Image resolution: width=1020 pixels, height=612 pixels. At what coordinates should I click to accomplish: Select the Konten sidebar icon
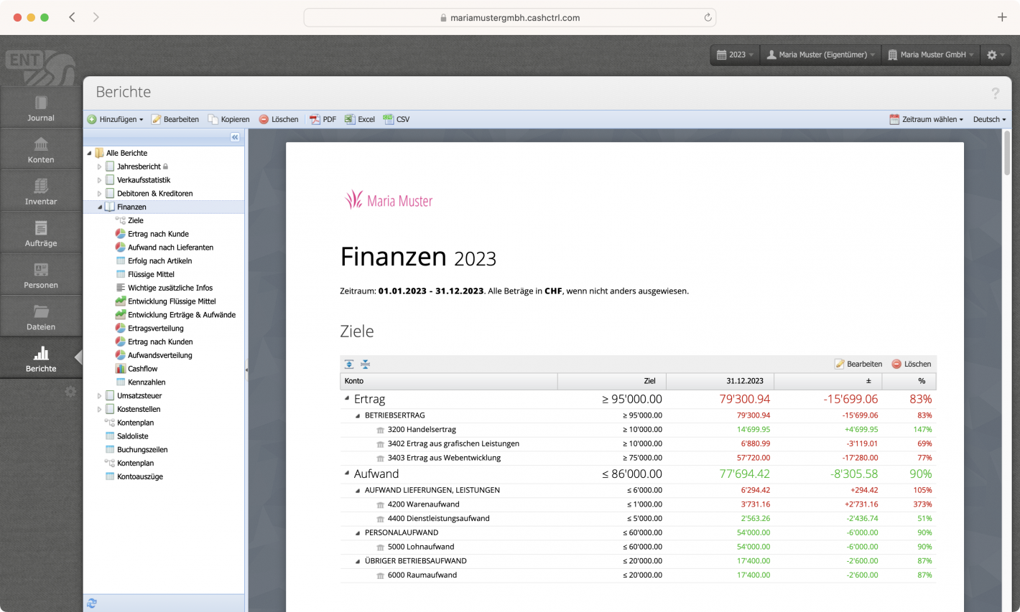pos(40,149)
